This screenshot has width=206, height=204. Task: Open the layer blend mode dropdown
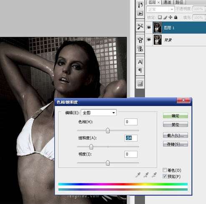pos(160,9)
